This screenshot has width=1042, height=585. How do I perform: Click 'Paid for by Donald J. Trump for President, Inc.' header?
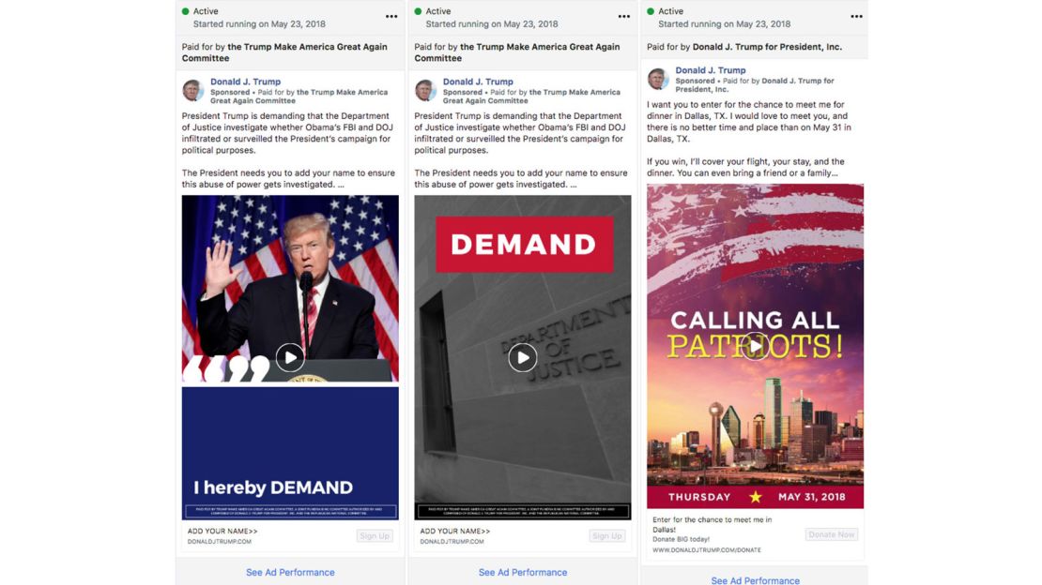coord(744,47)
